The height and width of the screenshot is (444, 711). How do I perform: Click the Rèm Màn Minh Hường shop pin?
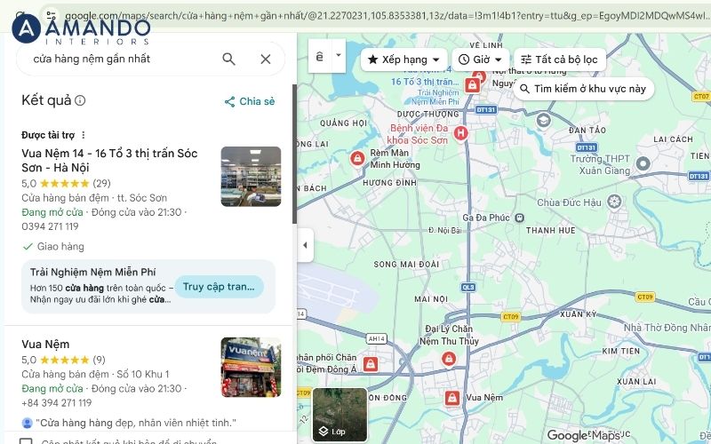[x=357, y=159]
